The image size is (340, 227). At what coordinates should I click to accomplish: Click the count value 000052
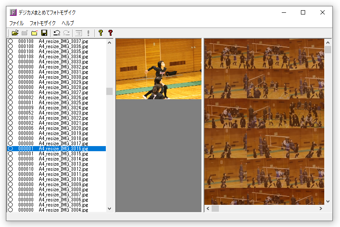click(26, 113)
